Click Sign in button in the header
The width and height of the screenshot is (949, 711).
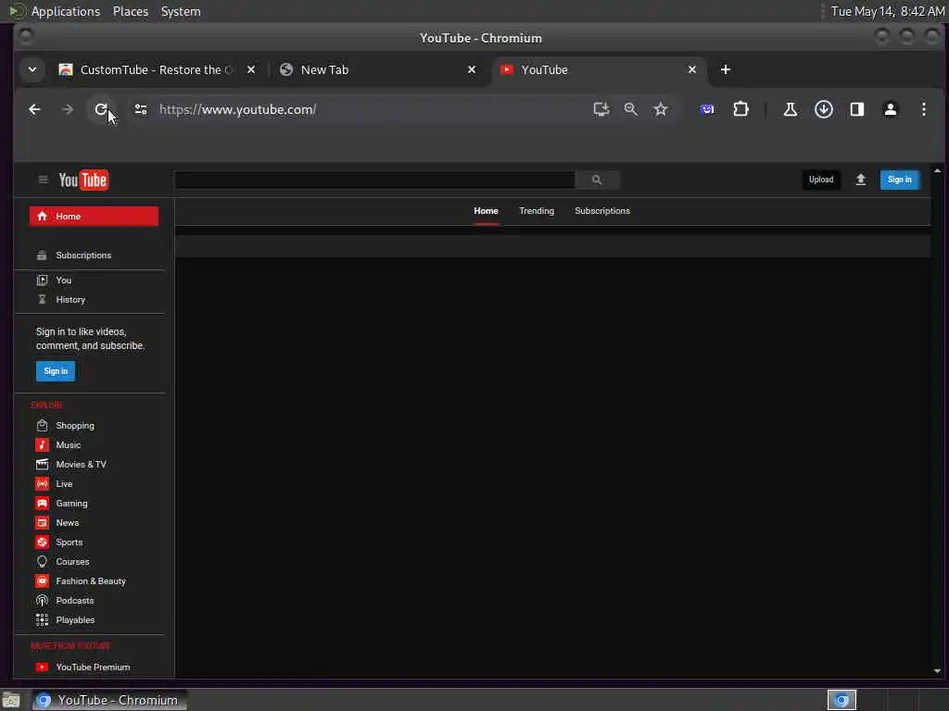pyautogui.click(x=899, y=180)
